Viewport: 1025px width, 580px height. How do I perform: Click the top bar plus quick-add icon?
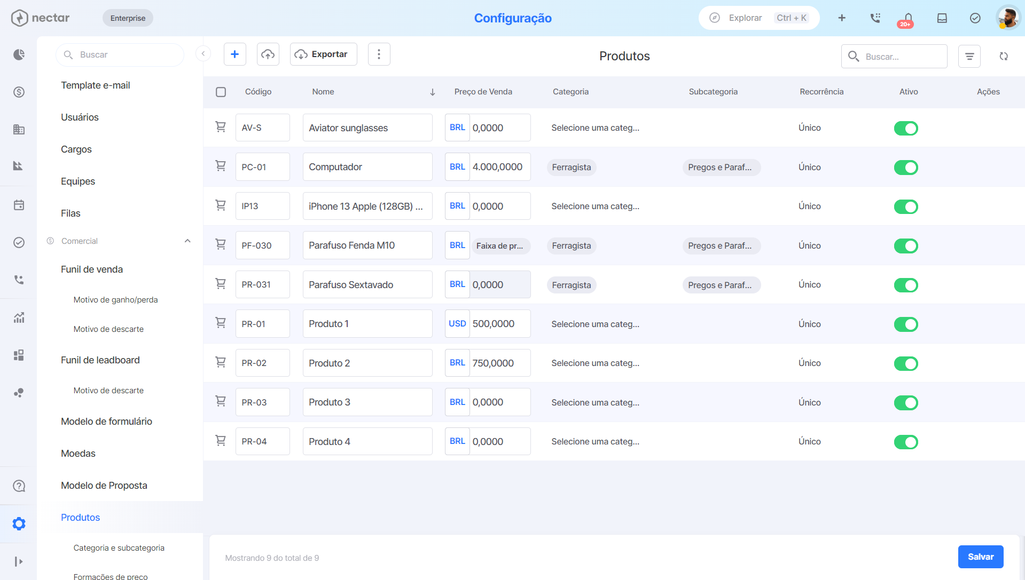(842, 18)
